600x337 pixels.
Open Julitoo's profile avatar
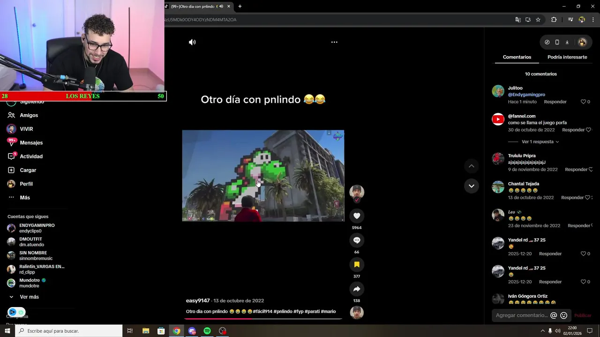tap(498, 91)
